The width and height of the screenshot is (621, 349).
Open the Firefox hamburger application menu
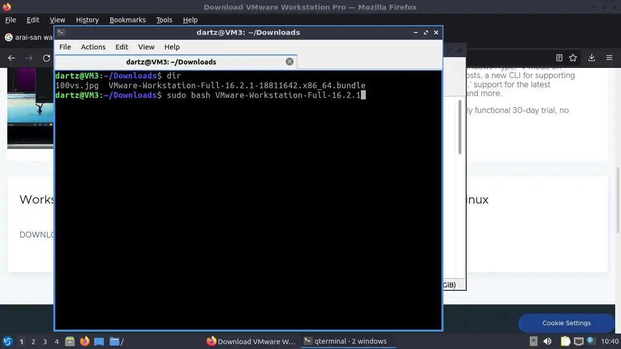point(609,58)
